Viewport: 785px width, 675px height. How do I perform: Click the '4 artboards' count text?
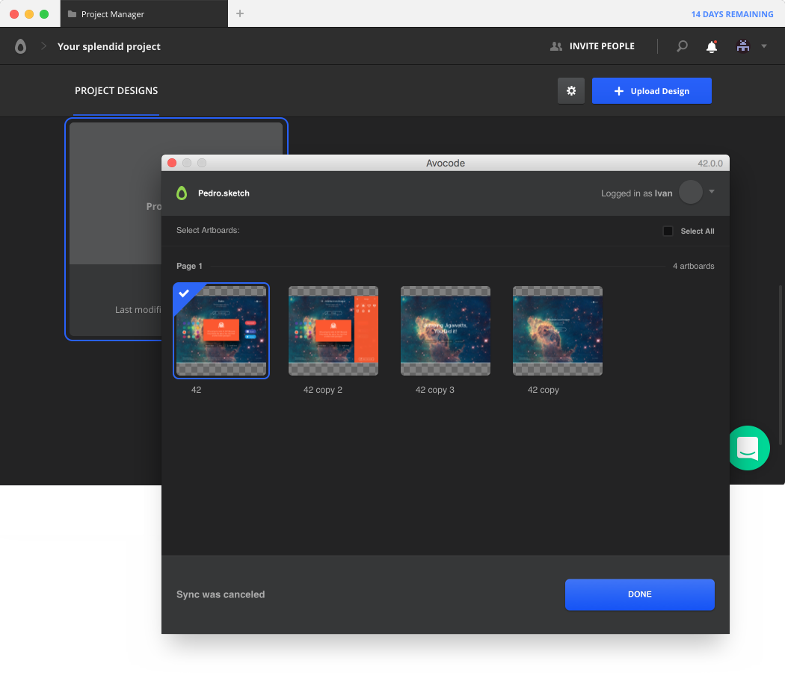(x=693, y=266)
